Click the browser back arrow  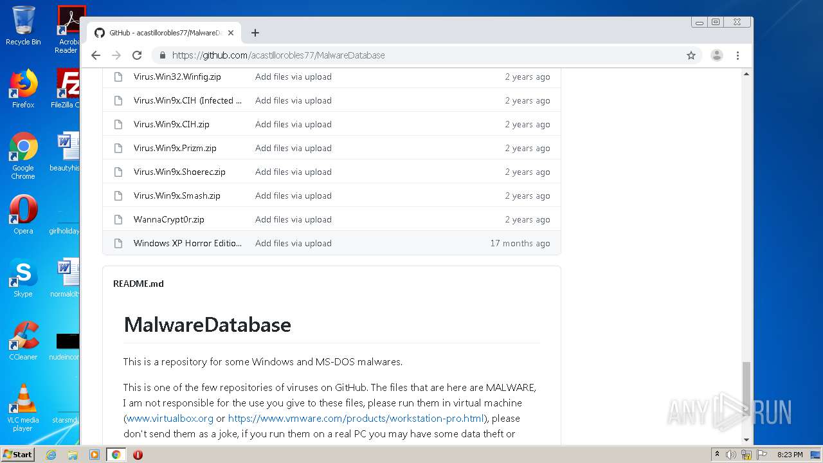coord(96,55)
